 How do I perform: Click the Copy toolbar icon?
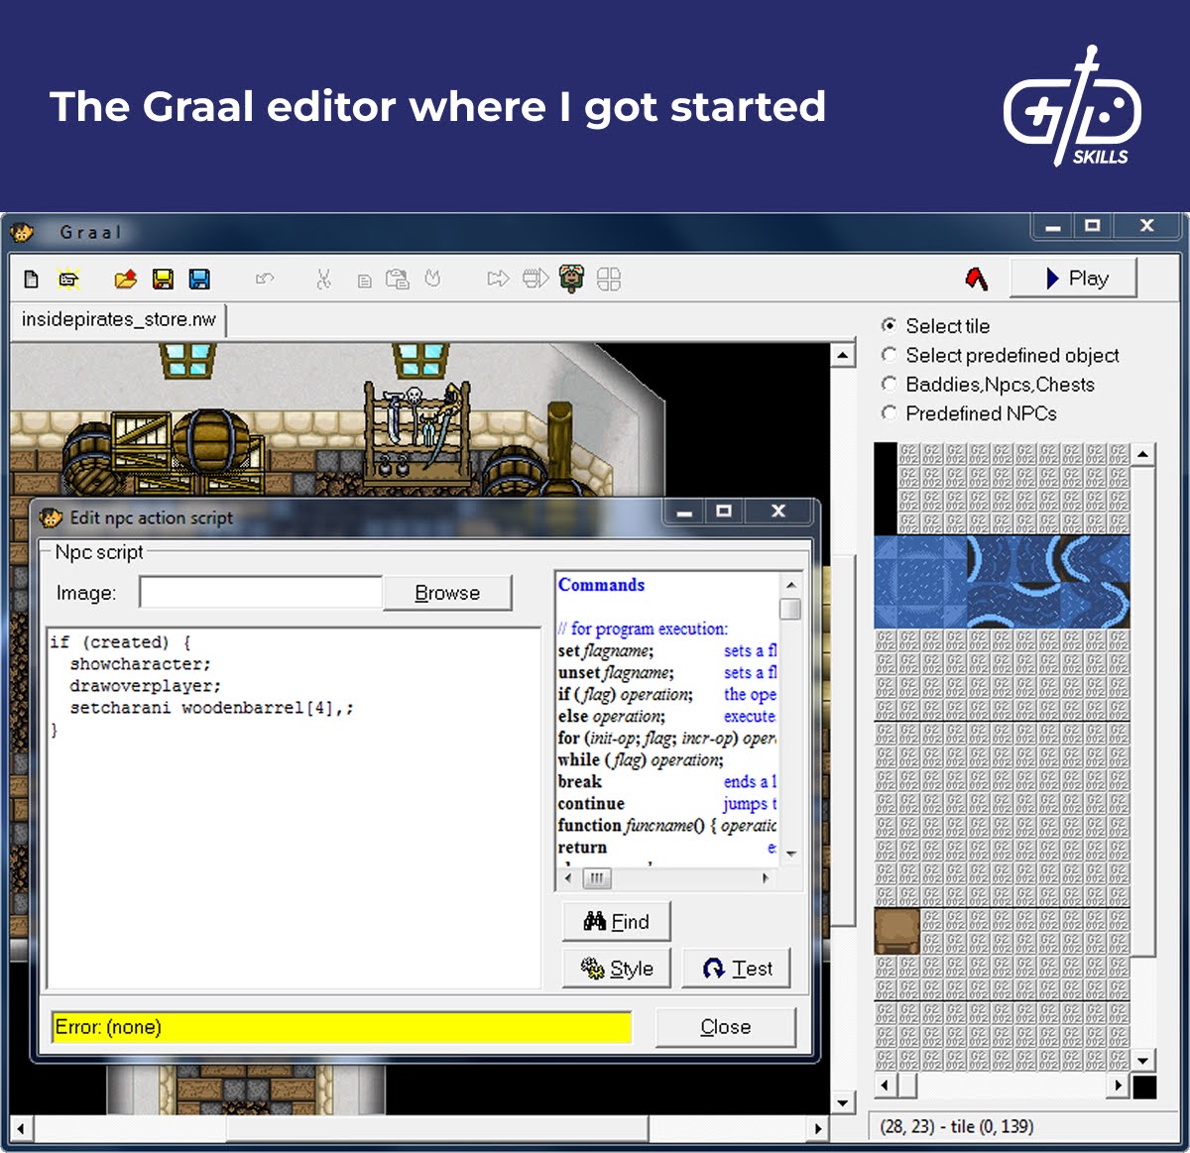pyautogui.click(x=364, y=281)
